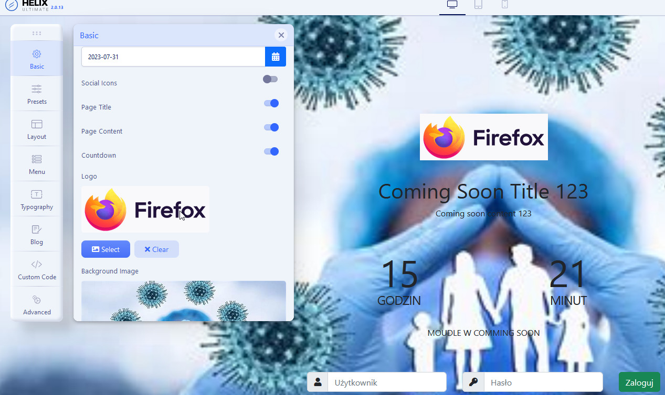Viewport: 665px width, 395px height.
Task: Click the Hasło password input field
Action: 543,382
